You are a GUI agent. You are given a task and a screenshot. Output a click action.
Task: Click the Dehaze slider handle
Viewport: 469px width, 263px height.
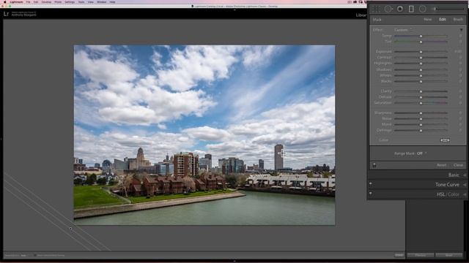[421, 97]
